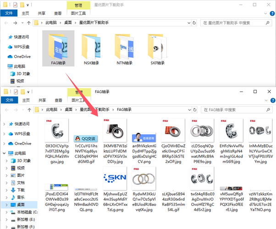
Task: Open 音乐 in the sidebar
Action: pyautogui.click(x=21, y=197)
